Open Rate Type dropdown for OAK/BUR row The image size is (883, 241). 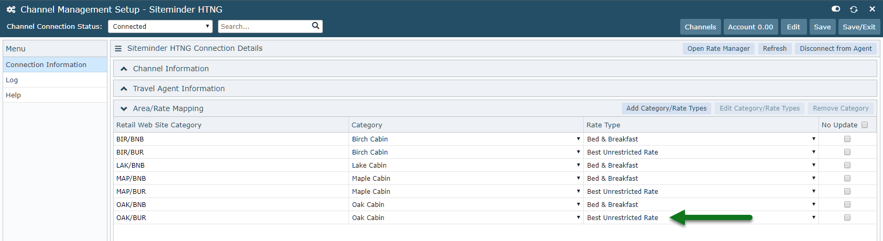(x=701, y=217)
